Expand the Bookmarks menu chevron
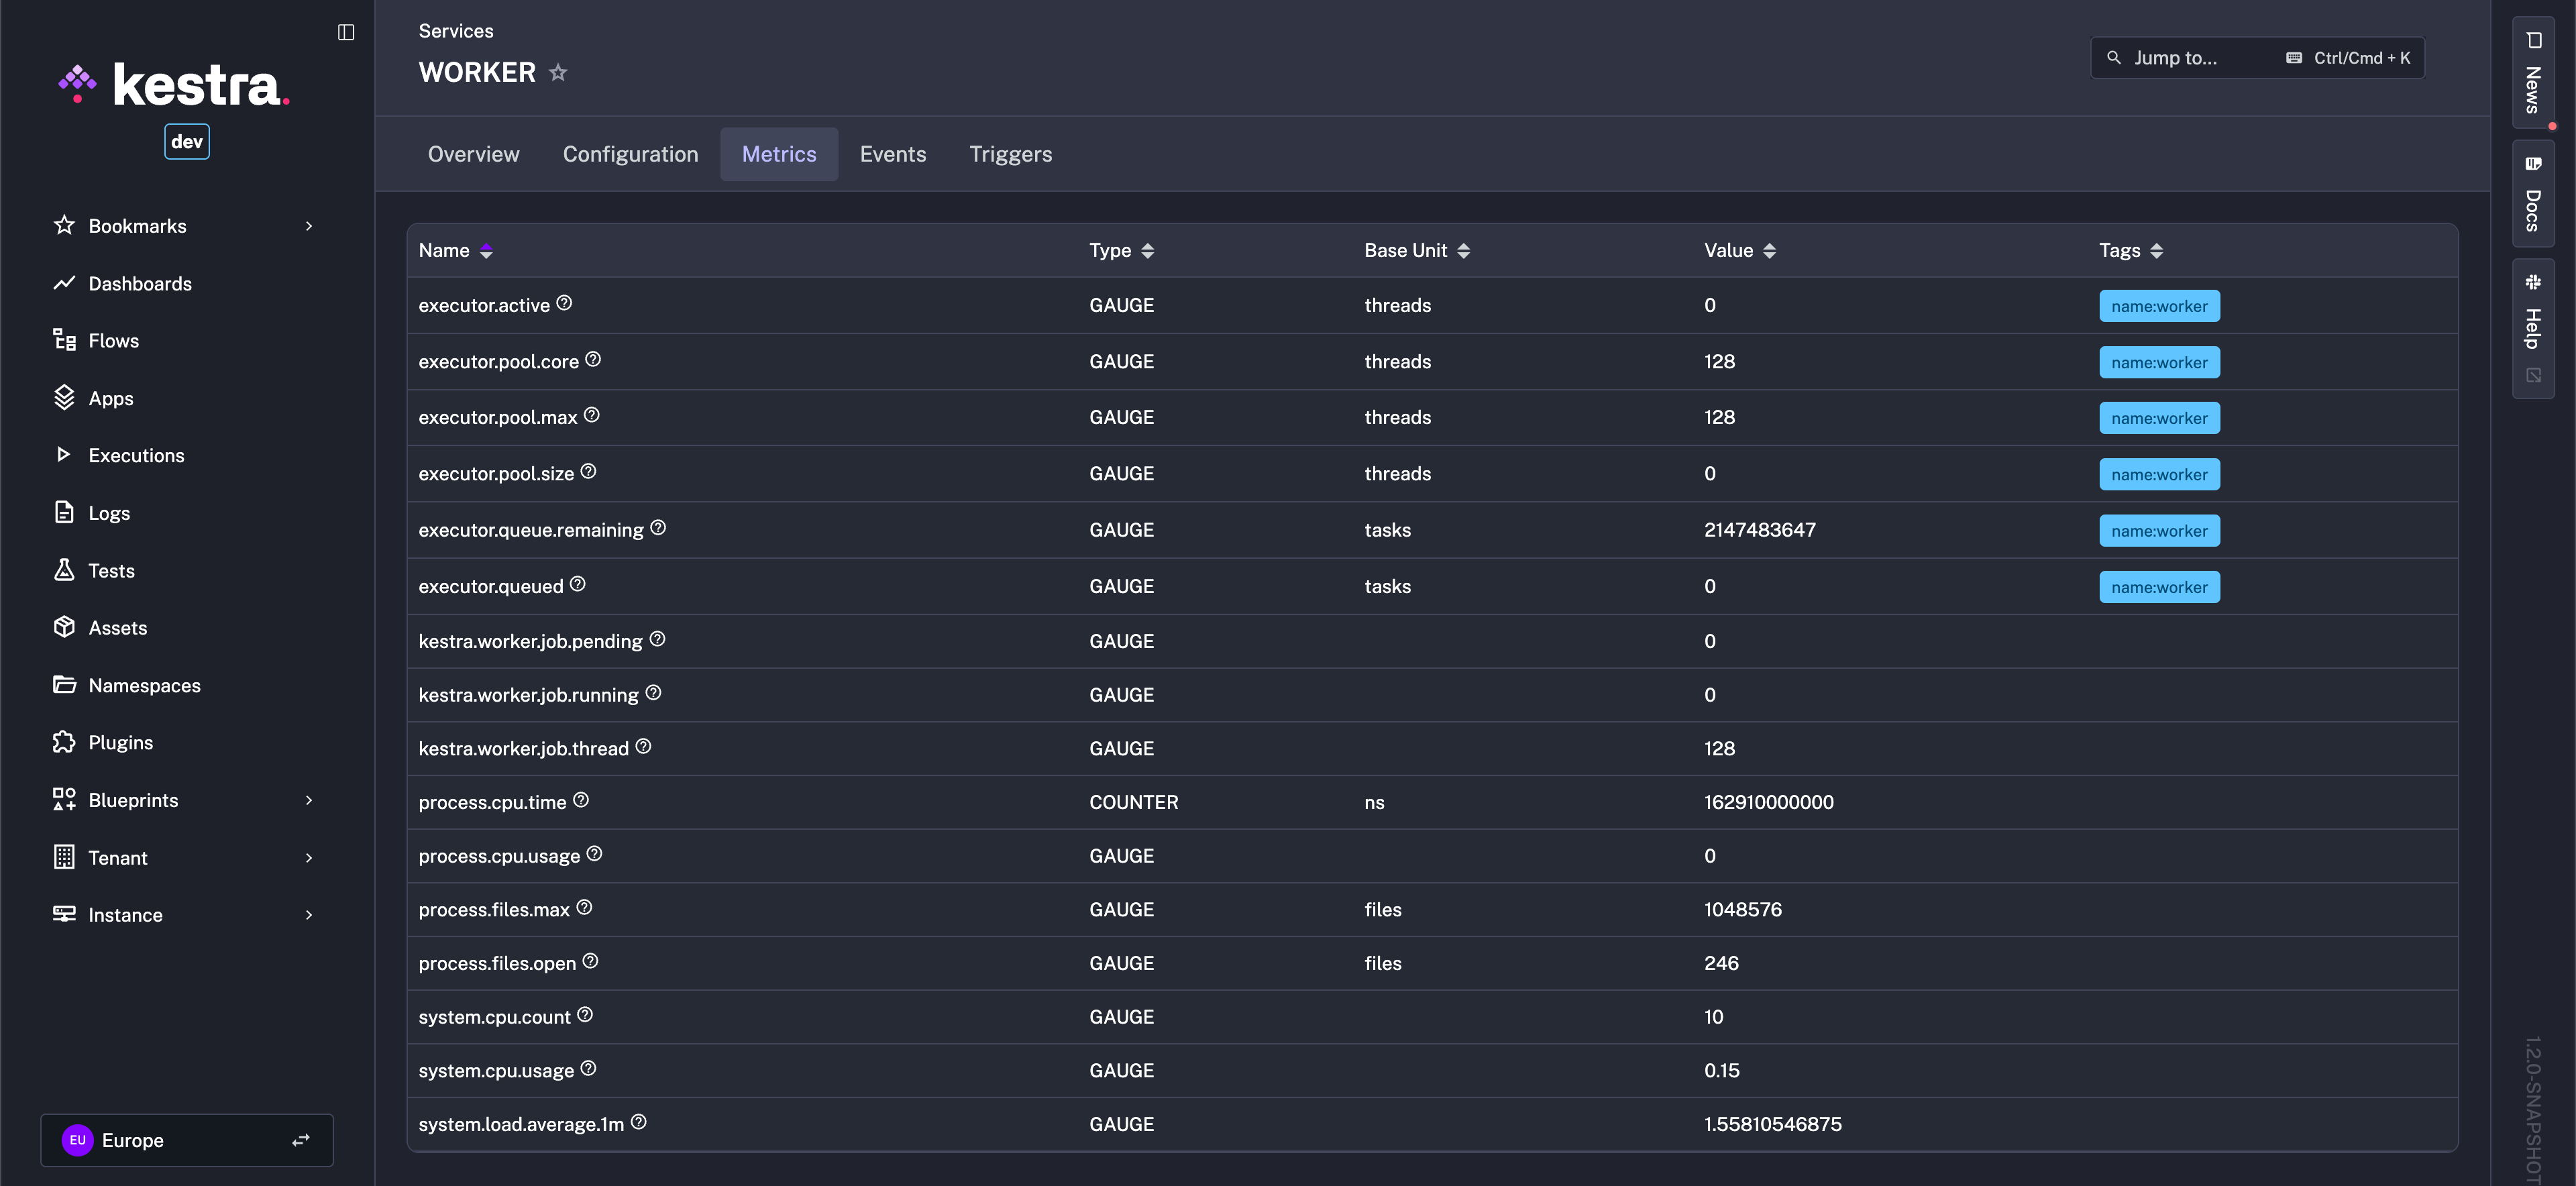Viewport: 2576px width, 1186px height. click(309, 226)
